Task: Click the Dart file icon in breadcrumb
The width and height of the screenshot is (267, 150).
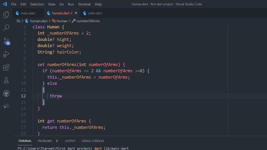Action: tap(27, 21)
